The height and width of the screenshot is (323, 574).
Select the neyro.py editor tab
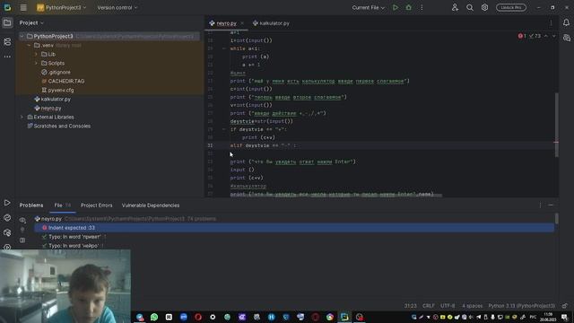point(226,23)
